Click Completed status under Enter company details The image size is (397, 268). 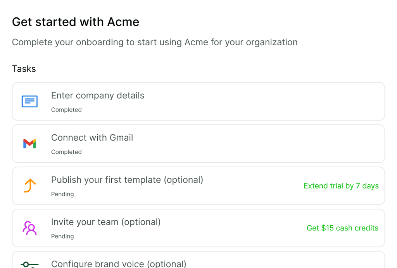click(x=66, y=110)
